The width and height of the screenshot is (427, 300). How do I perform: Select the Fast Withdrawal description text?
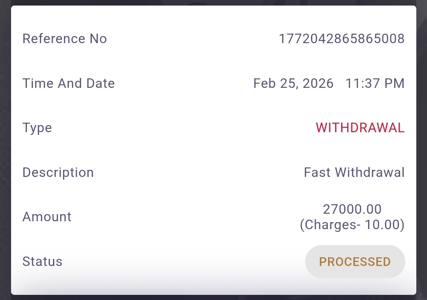pos(354,173)
